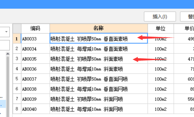This screenshot has width=194, height=117.
Task: Click the select-all corner cell of table
Action: [17, 29]
